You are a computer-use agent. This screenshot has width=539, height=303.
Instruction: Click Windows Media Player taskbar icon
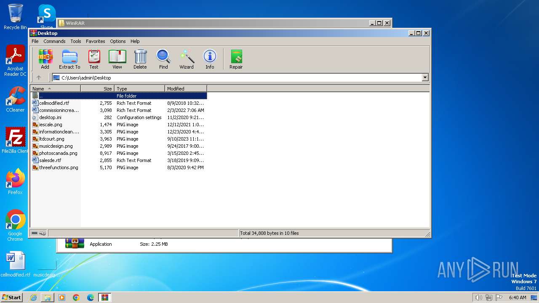pos(62,298)
